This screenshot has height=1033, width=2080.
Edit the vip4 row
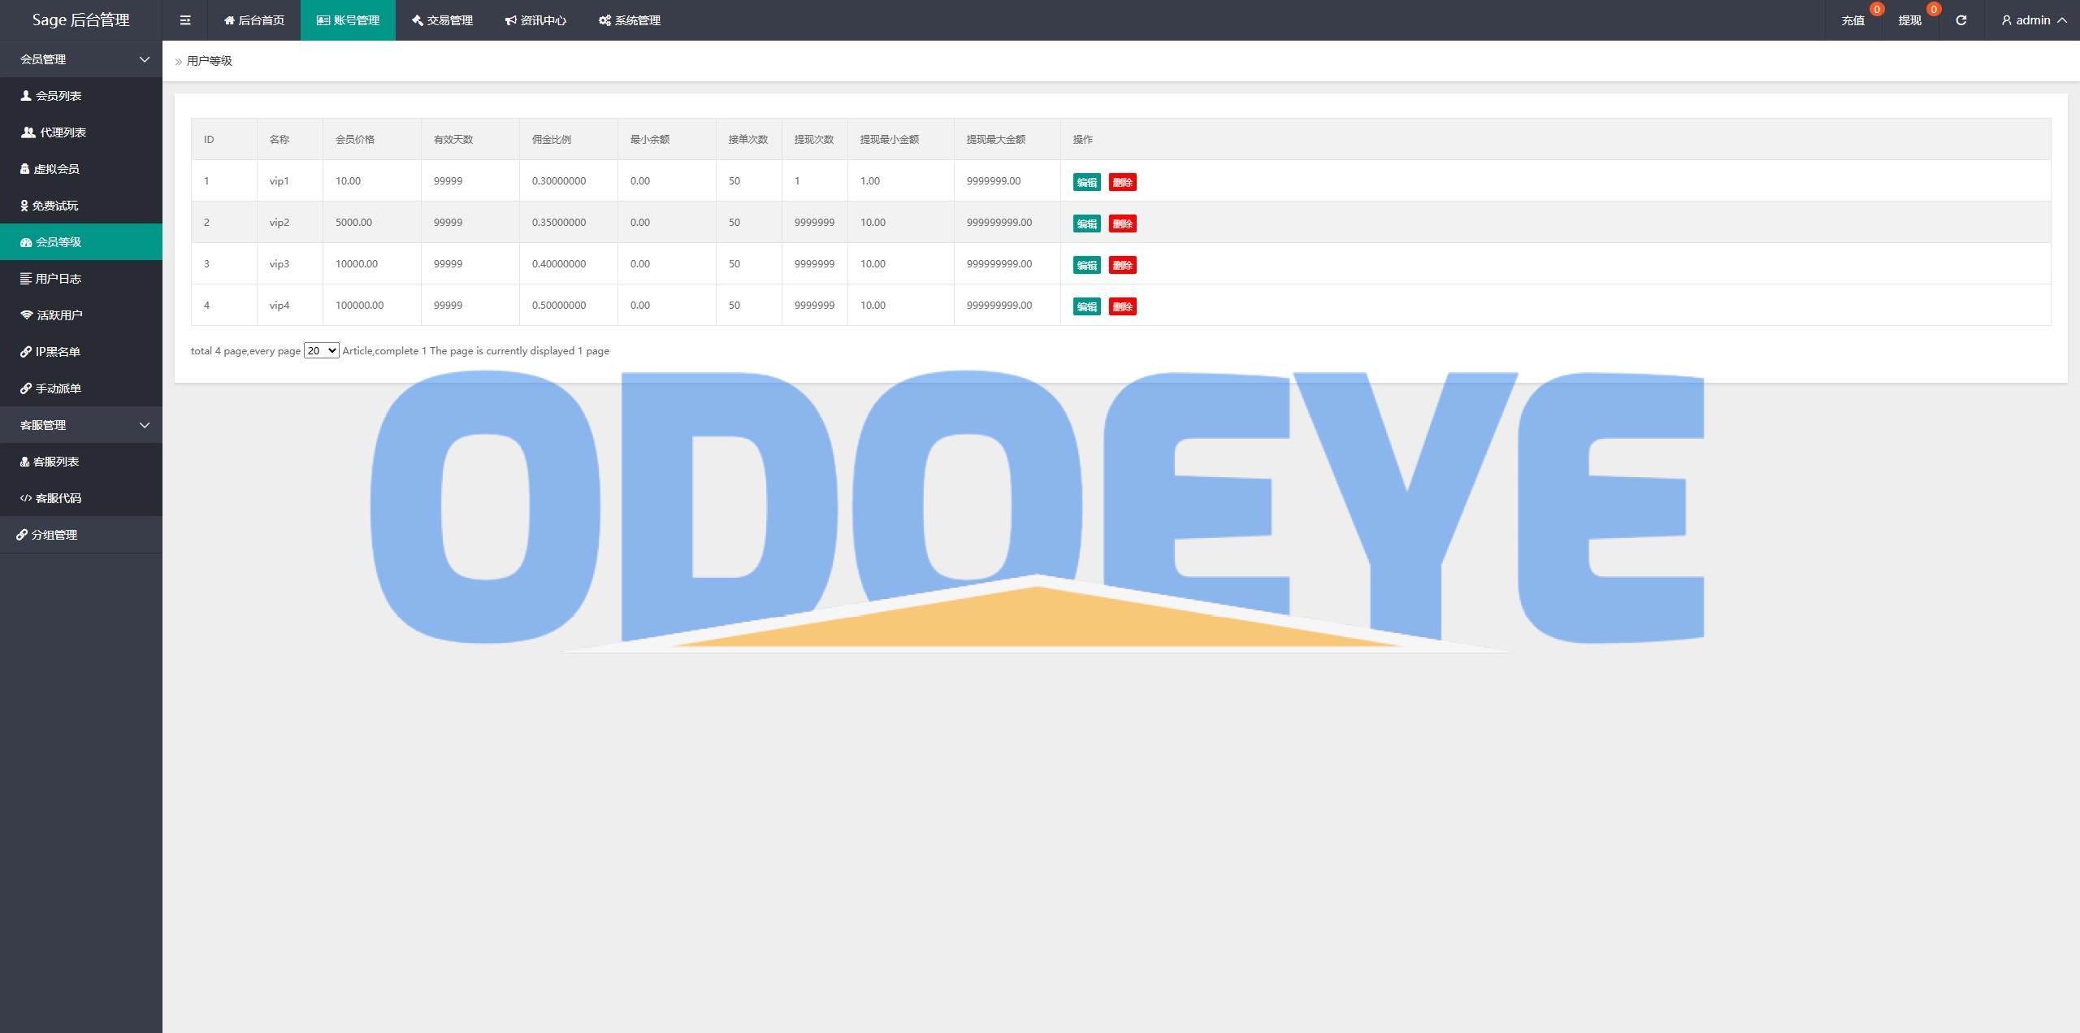[1086, 306]
